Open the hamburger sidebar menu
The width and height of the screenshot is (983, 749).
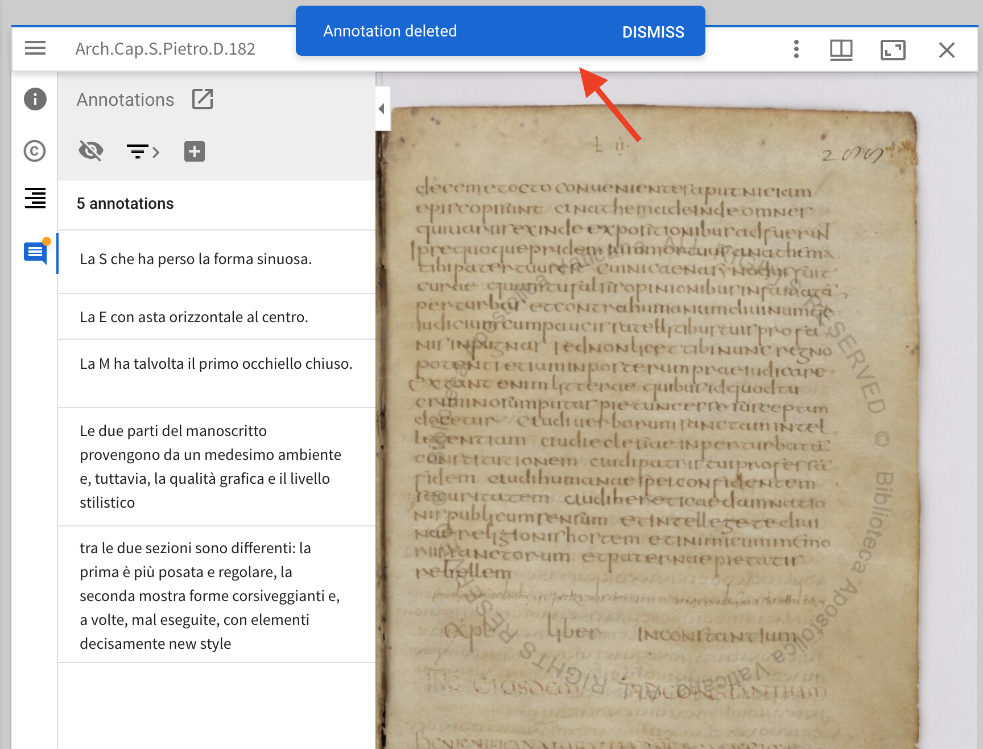coord(35,48)
